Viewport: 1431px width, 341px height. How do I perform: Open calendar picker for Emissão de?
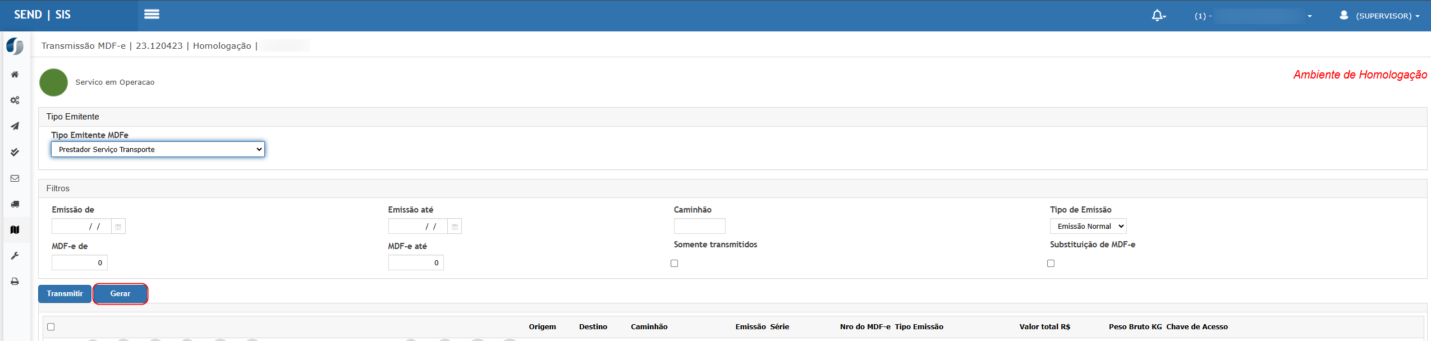(x=118, y=227)
